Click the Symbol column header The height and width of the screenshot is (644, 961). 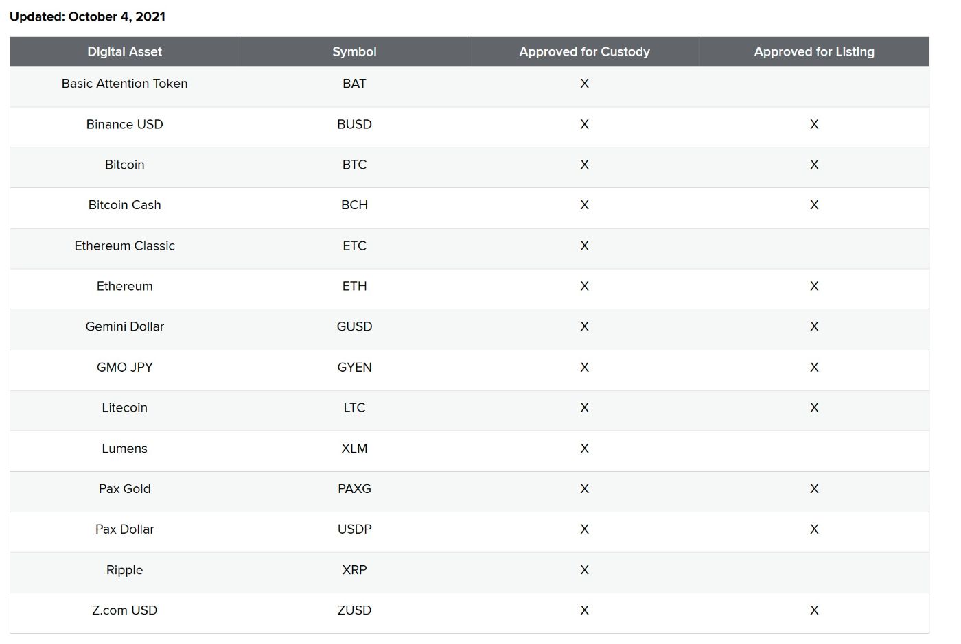pos(354,51)
